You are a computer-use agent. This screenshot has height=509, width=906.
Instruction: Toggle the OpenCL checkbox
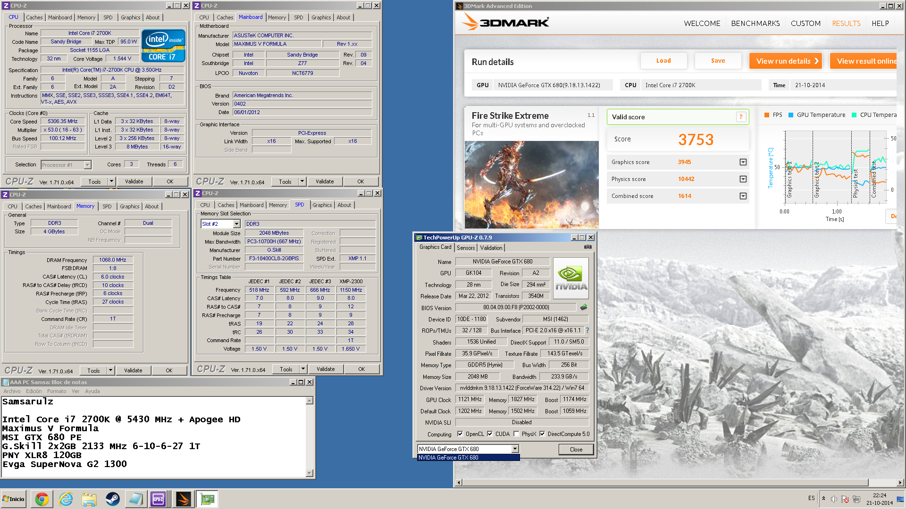tap(460, 434)
